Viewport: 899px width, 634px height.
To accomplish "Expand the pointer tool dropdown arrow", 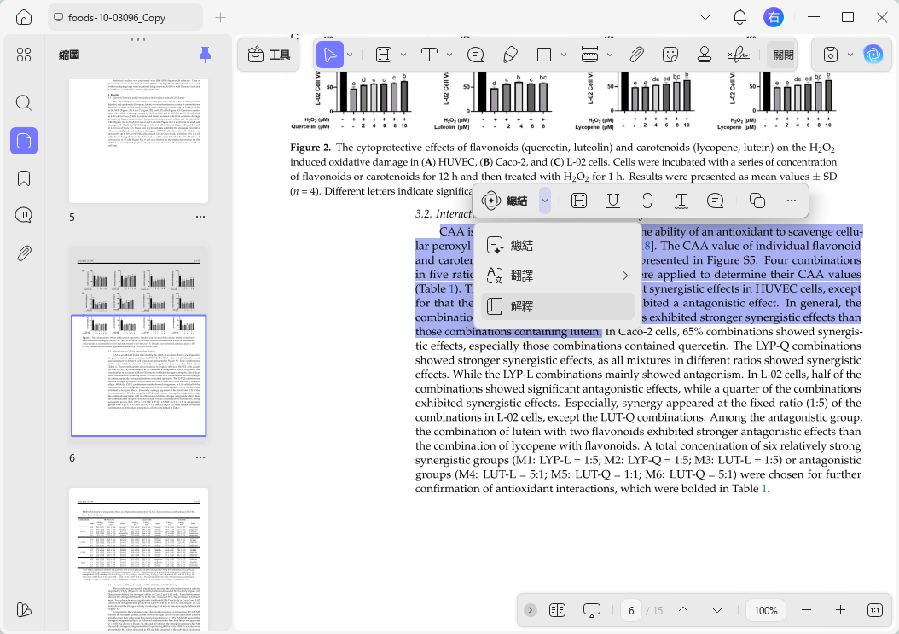I will click(x=350, y=55).
